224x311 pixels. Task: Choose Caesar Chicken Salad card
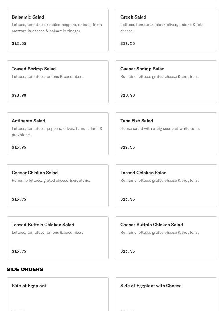(58, 186)
